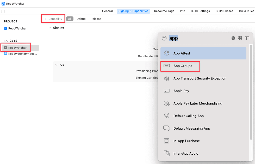Open the General tab
255x164 pixels.
tap(107, 11)
